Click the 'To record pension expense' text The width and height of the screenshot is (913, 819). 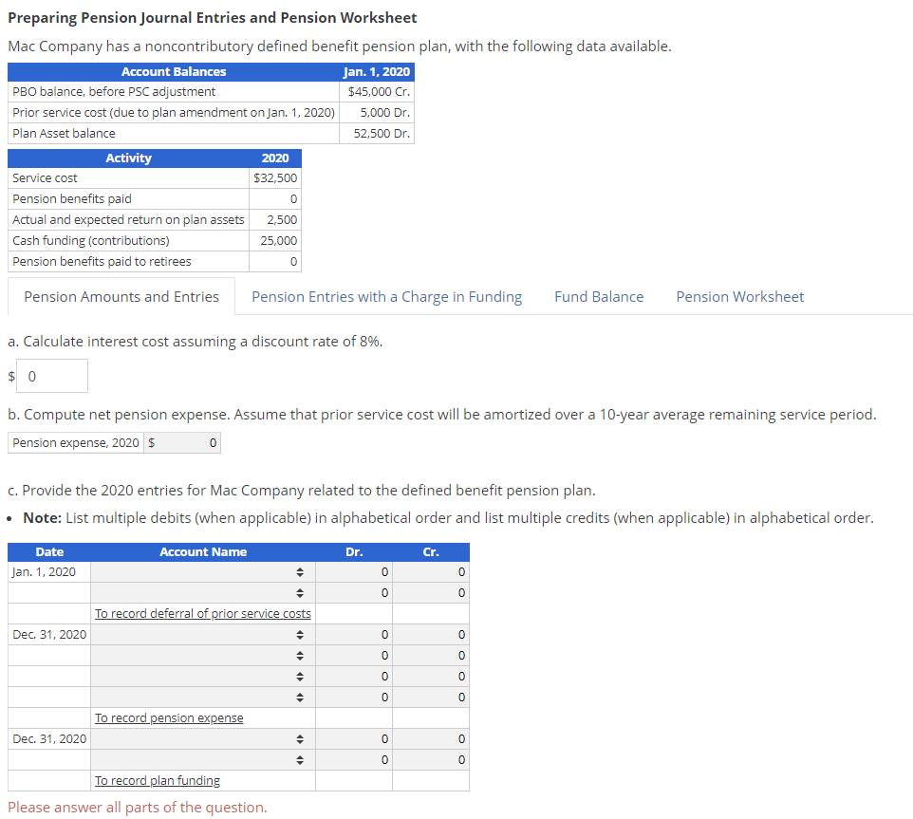[x=168, y=717]
